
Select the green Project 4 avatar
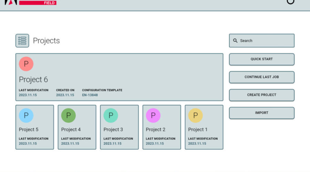(x=69, y=116)
